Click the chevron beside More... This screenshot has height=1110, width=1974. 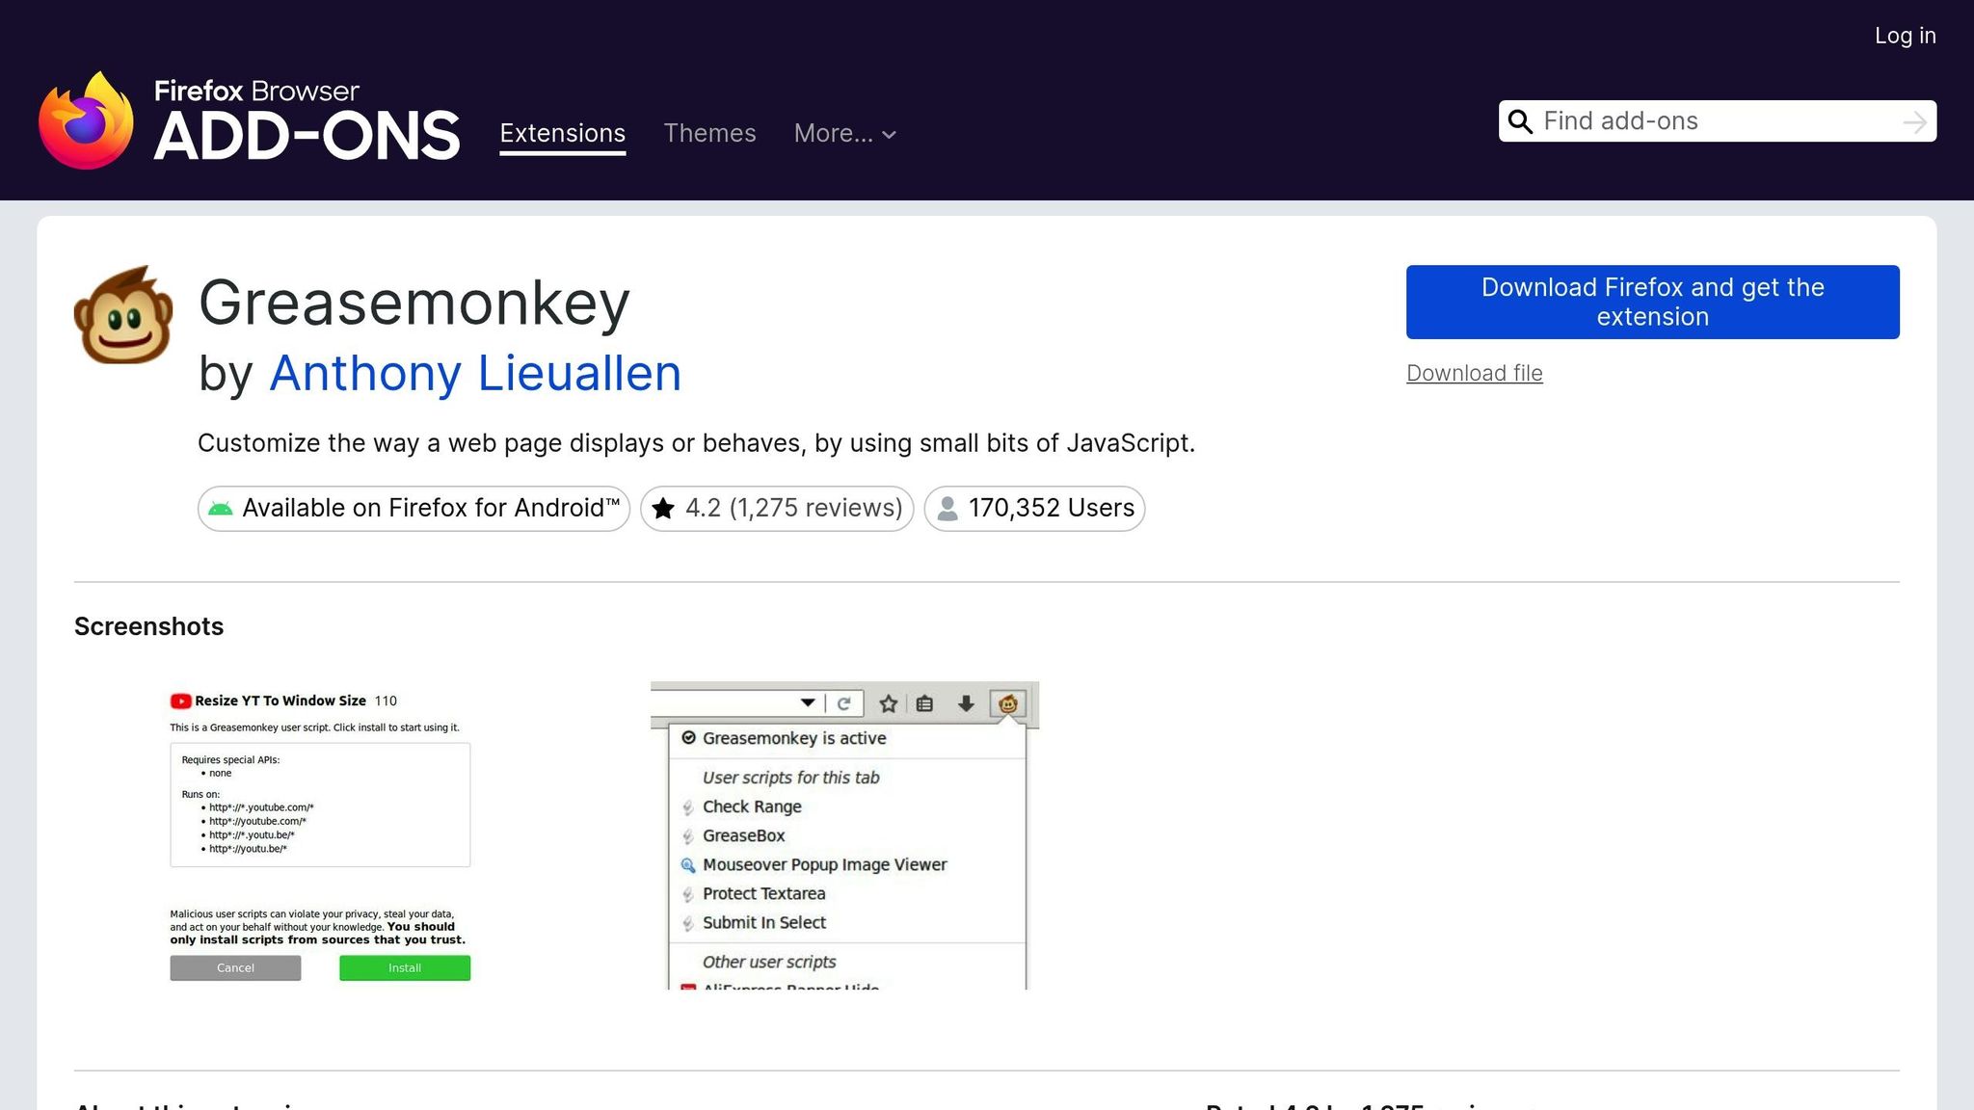click(x=890, y=135)
